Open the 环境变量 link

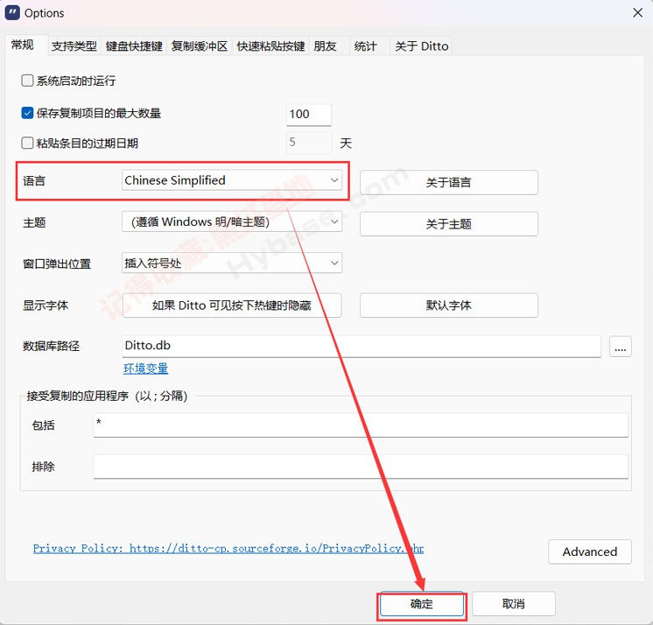tap(146, 369)
